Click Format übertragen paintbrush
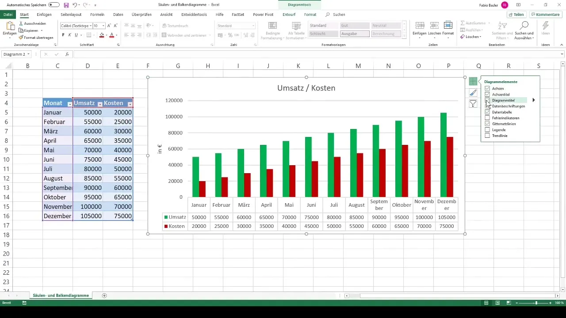The height and width of the screenshot is (318, 566). tap(21, 37)
